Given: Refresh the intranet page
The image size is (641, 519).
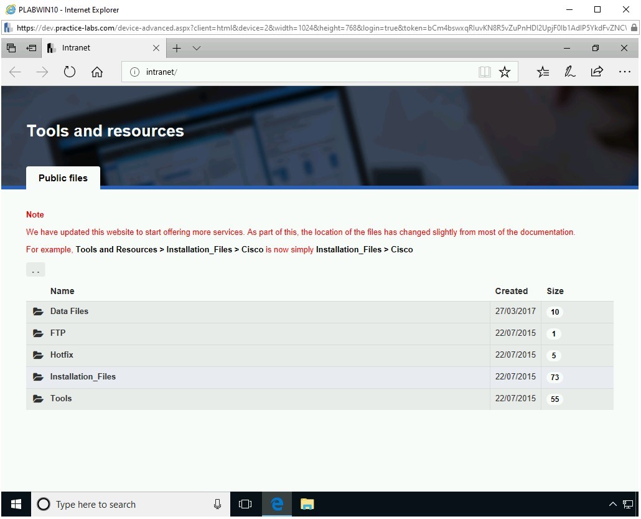Looking at the screenshot, I should [x=69, y=71].
